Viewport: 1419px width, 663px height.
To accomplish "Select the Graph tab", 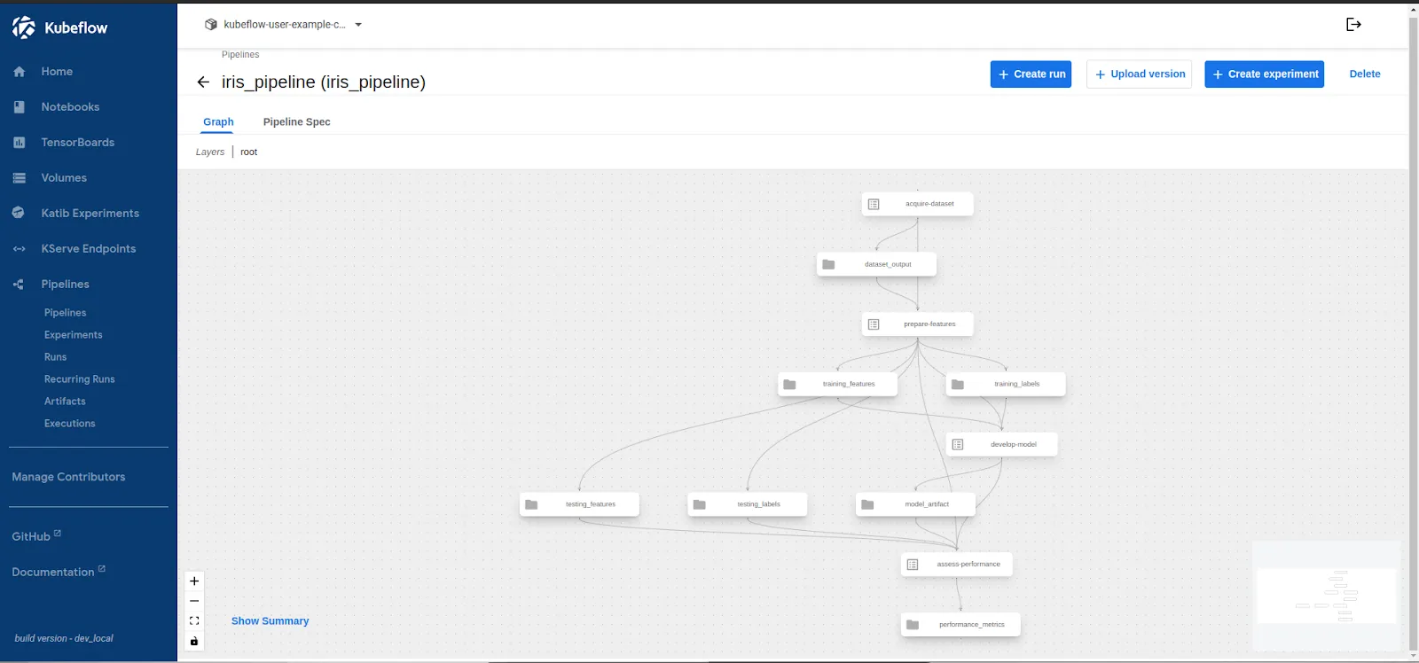I will point(218,122).
